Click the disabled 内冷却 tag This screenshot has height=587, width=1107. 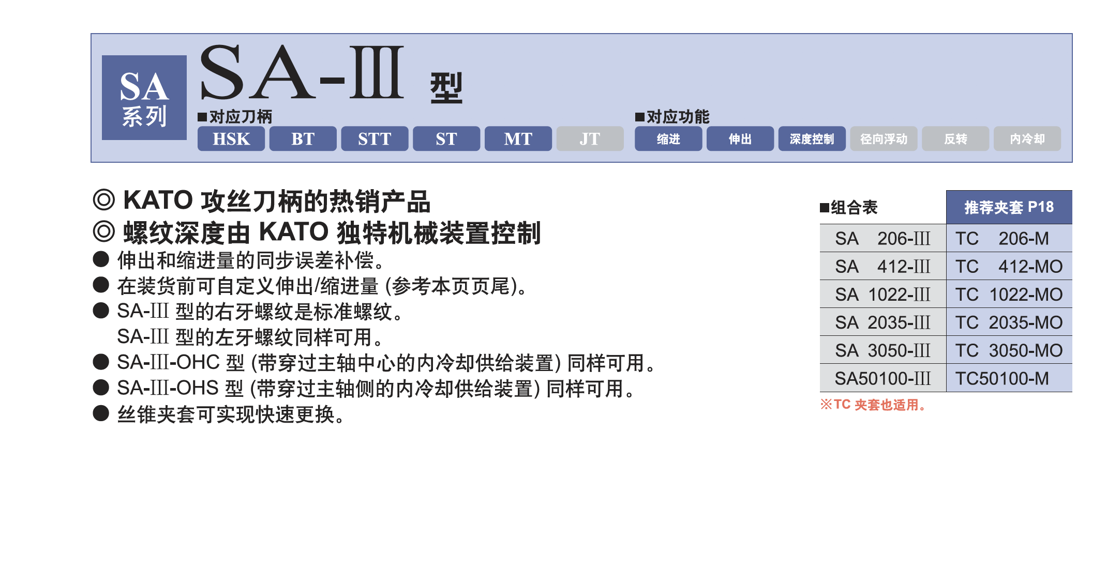[1027, 139]
